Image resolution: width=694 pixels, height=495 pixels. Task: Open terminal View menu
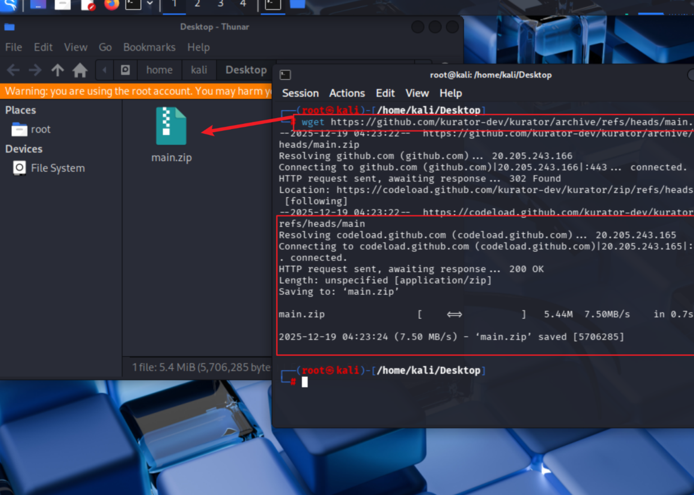pyautogui.click(x=417, y=93)
